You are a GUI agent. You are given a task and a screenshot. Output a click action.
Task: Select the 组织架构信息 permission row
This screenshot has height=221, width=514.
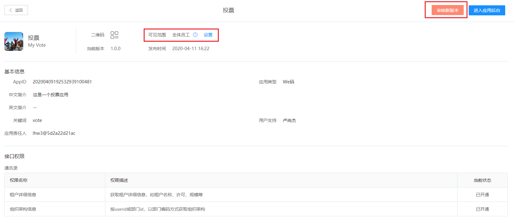click(23, 209)
